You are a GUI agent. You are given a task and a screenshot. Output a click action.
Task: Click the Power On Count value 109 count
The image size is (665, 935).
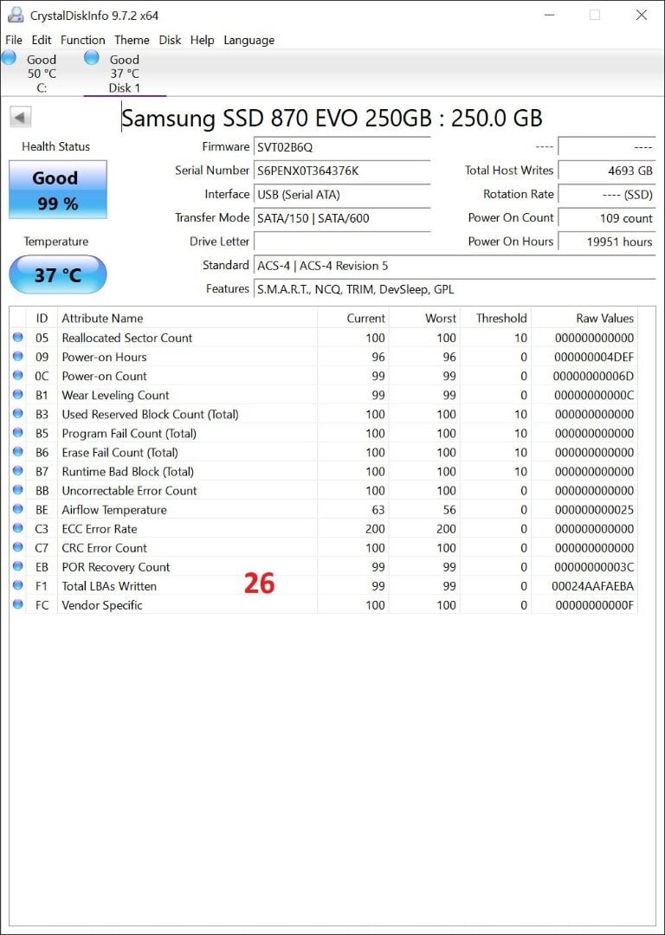tap(606, 218)
